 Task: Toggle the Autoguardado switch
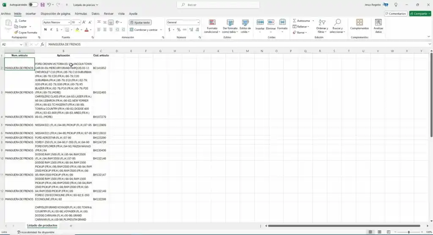[33, 5]
